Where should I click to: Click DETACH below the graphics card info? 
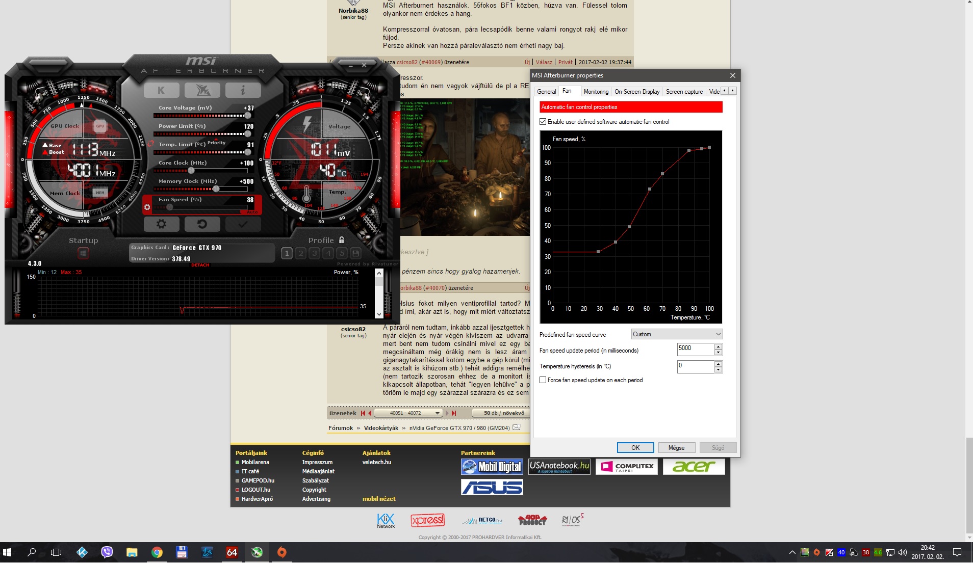200,265
